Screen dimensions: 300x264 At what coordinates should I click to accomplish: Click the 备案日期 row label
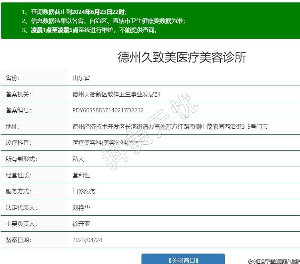18,240
